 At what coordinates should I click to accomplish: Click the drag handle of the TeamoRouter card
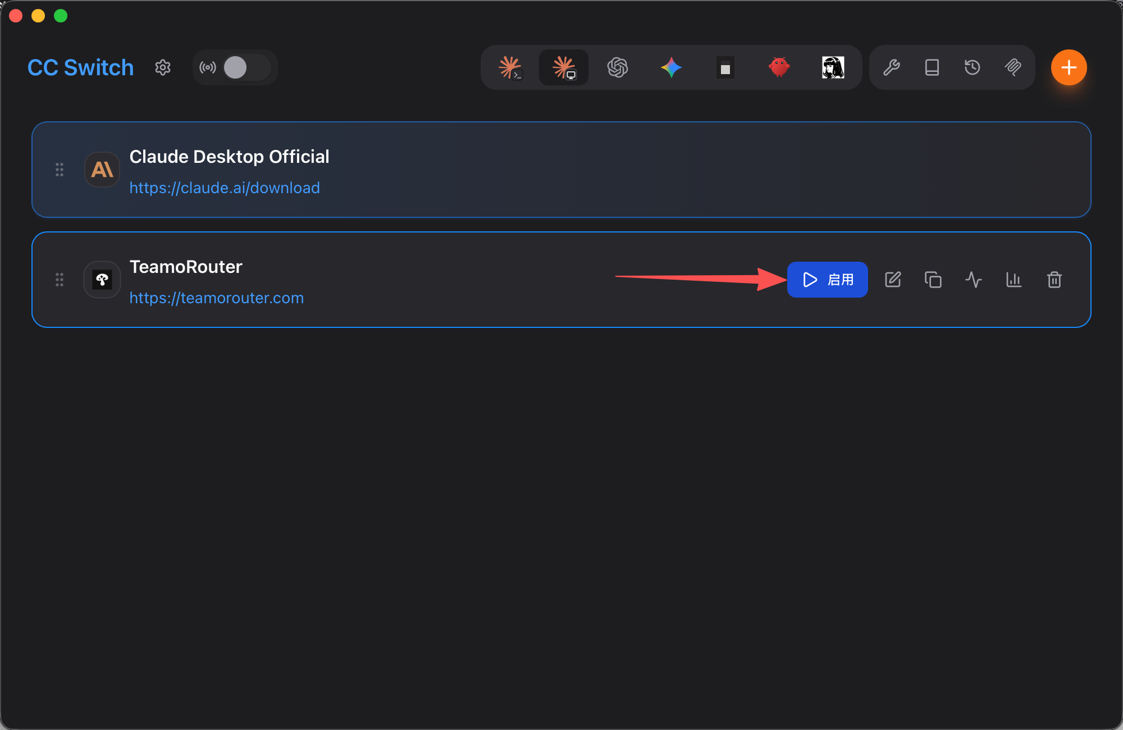point(60,280)
